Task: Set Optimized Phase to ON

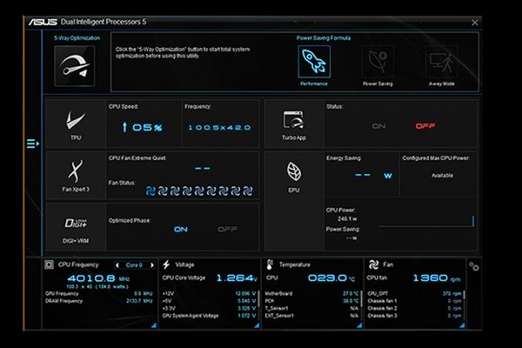Action: point(181,229)
